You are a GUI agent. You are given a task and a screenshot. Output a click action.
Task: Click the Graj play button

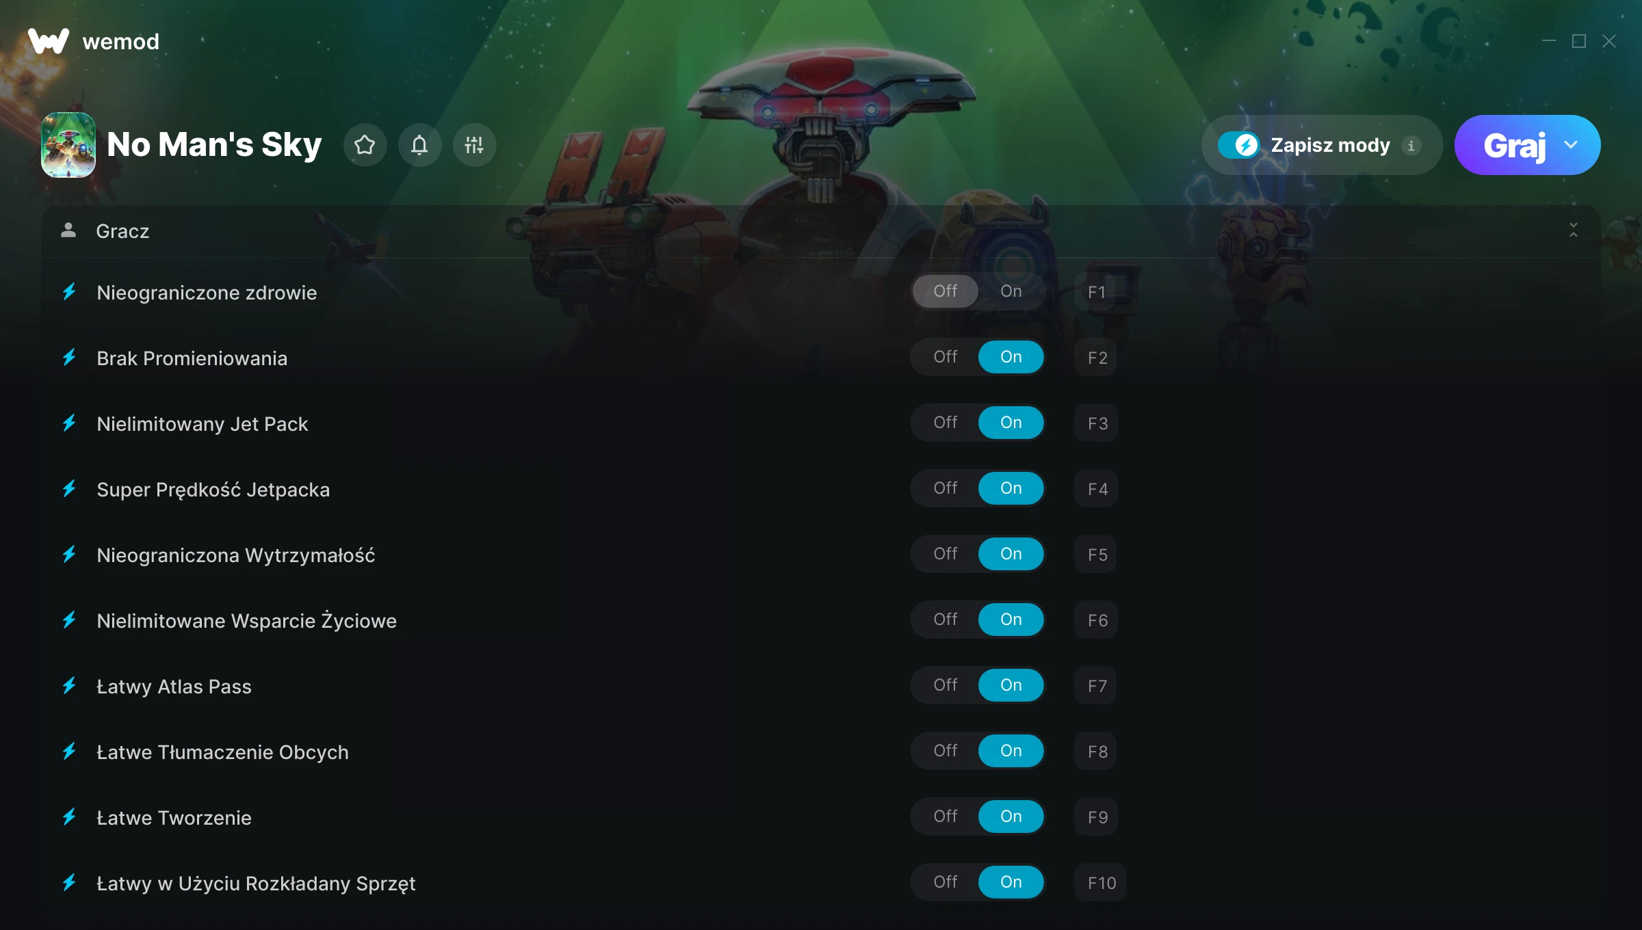point(1514,145)
